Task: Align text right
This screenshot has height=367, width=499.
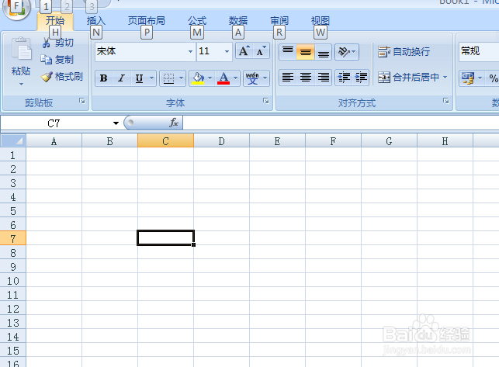Action: click(x=324, y=78)
